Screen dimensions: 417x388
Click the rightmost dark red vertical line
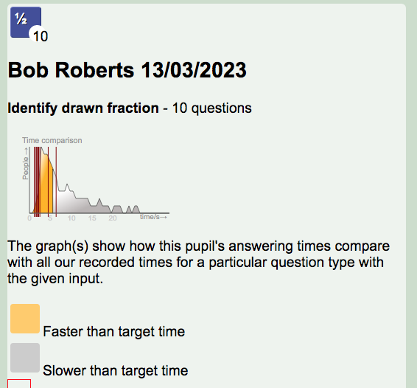(56, 181)
